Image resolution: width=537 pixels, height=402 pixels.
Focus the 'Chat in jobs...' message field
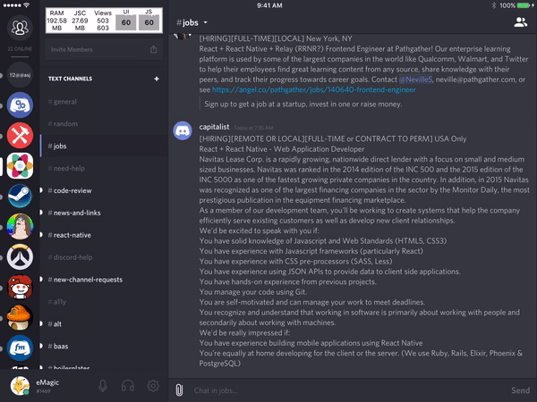point(347,390)
